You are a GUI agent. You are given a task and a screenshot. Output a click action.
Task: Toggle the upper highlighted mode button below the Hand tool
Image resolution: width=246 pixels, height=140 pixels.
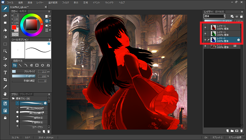[x=5, y=103]
